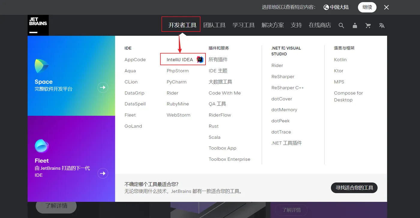Click the IntelliJ IDEA product icon
The width and height of the screenshot is (420, 218).
click(200, 59)
